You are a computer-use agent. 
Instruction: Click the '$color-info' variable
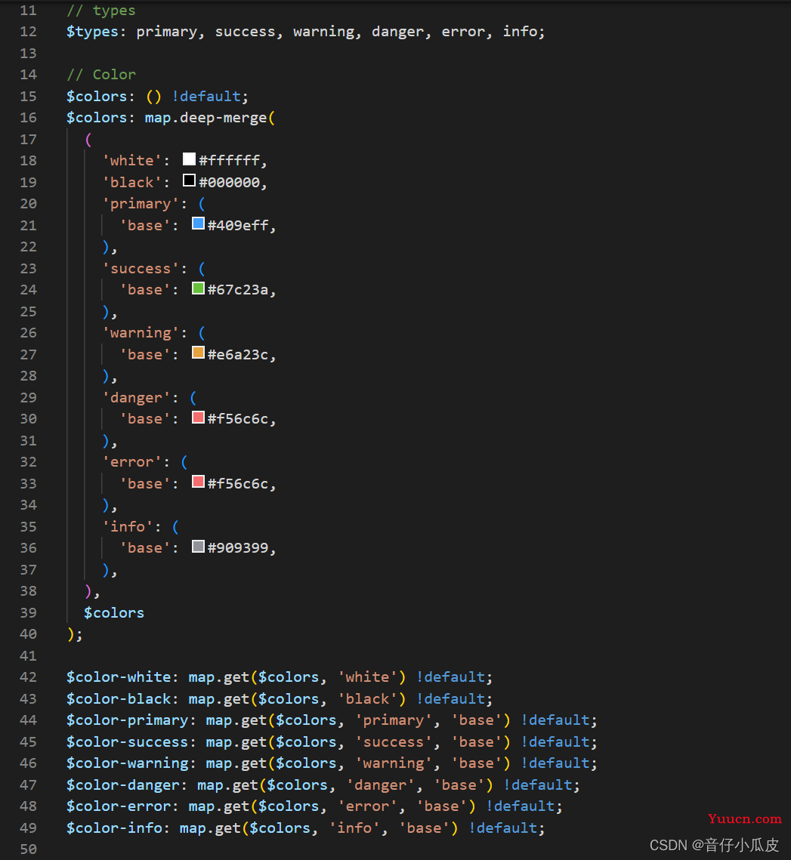[114, 828]
